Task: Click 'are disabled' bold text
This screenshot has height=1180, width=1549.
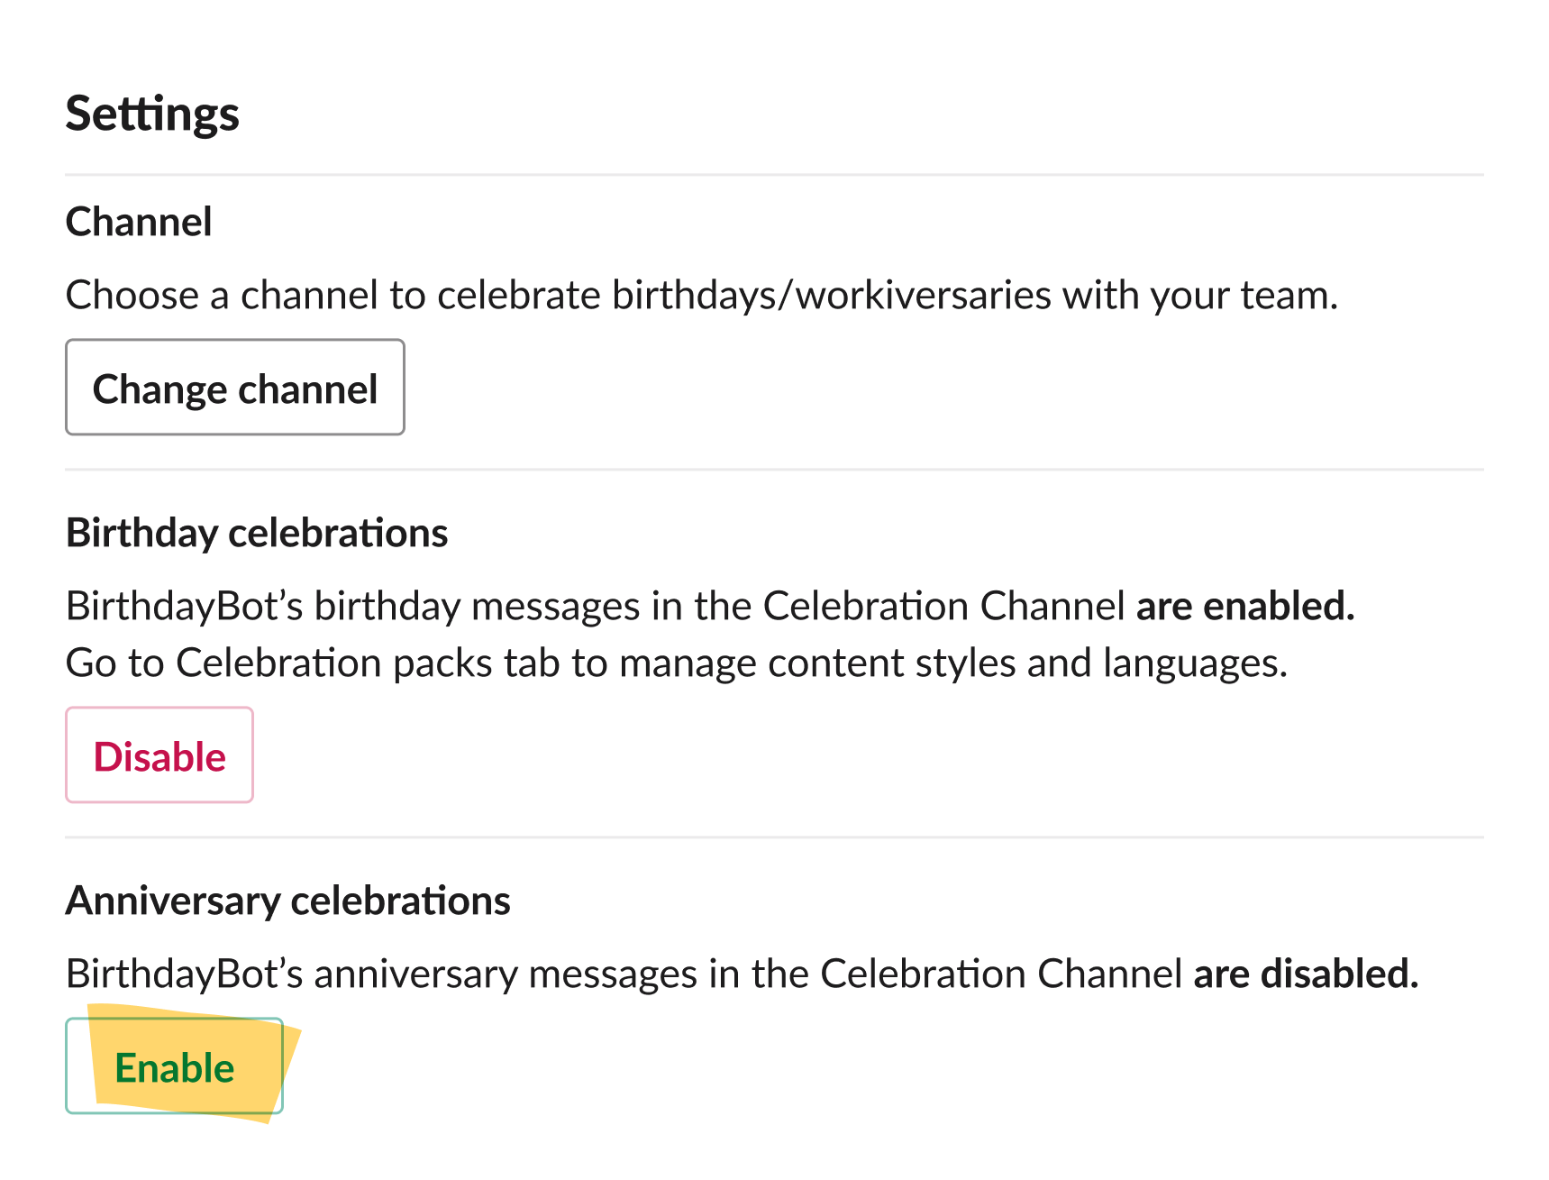Action: (1307, 973)
